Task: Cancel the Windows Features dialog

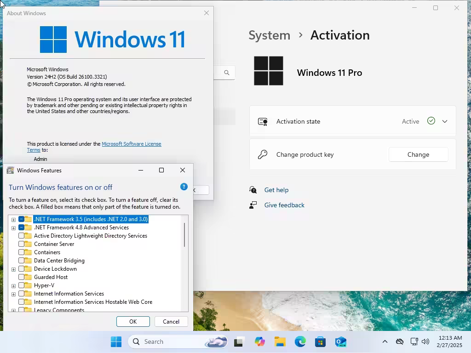Action: [171, 321]
